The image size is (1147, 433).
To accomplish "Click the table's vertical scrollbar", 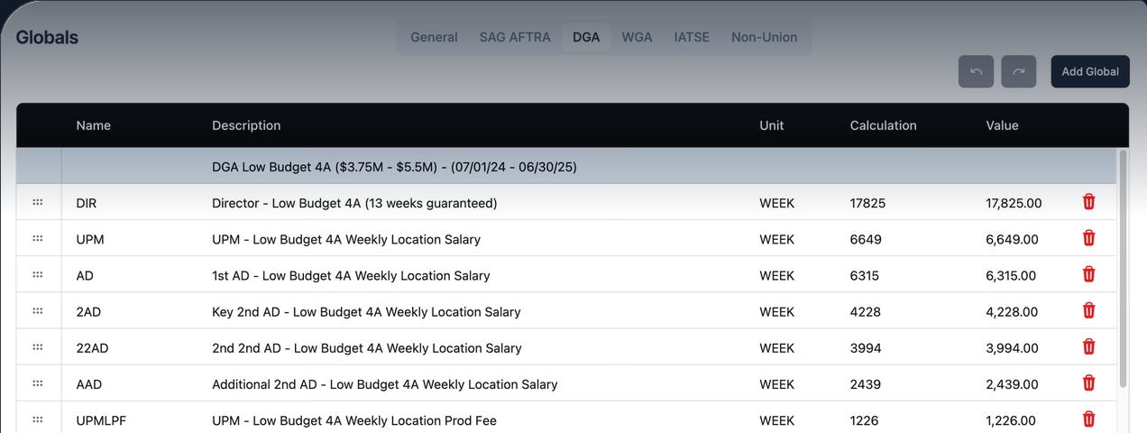I will 1123,269.
